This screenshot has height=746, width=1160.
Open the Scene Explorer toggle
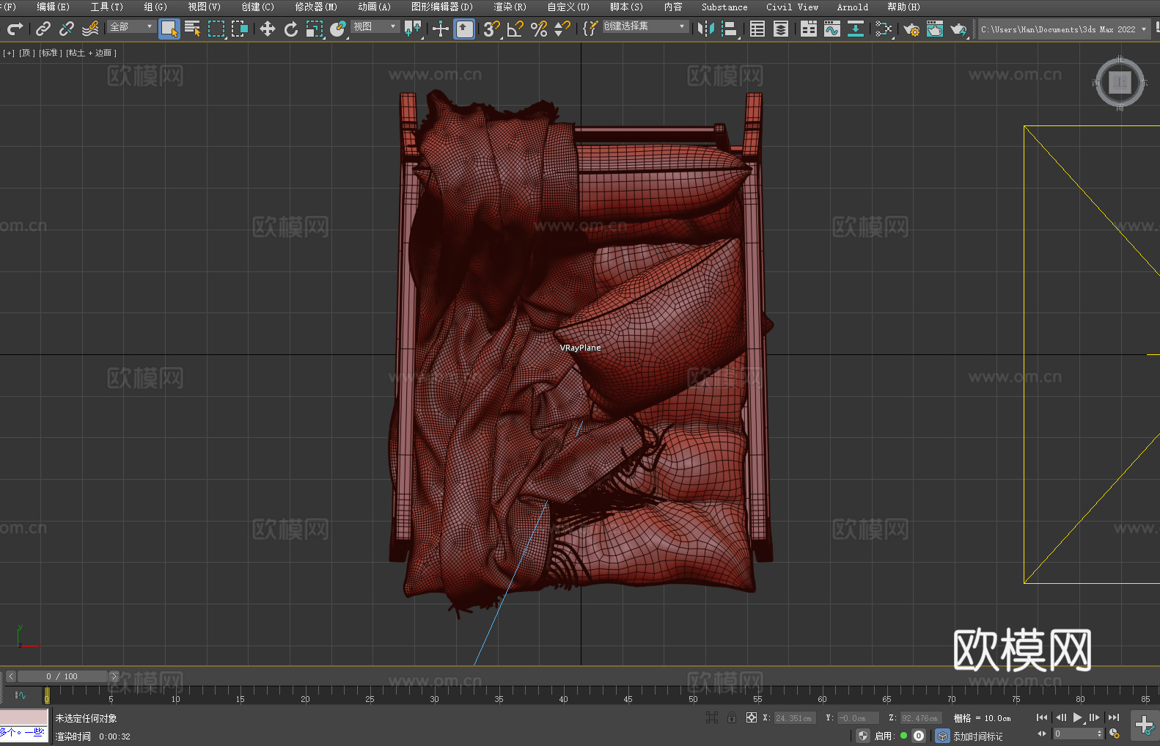click(757, 29)
